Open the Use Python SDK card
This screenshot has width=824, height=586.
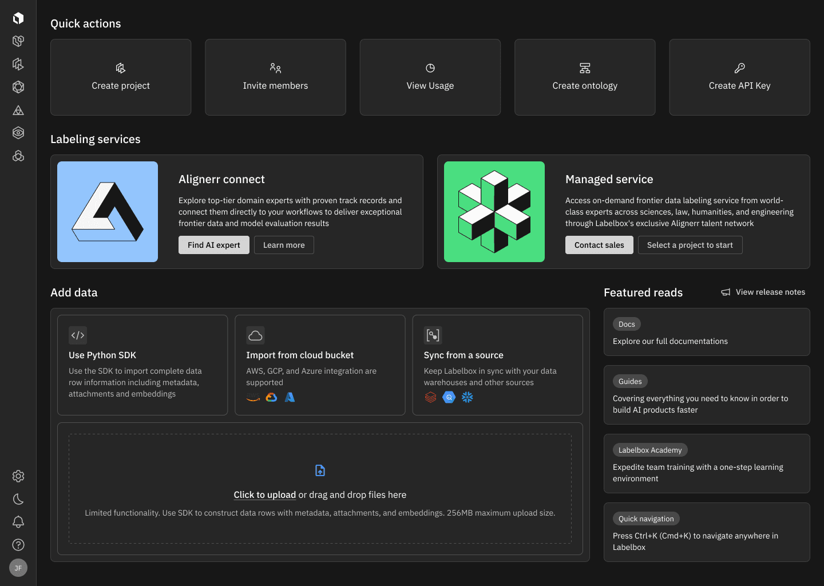(142, 365)
